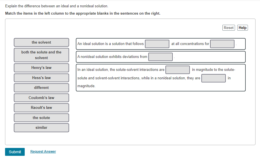Select the "different" answer tile

point(41,87)
